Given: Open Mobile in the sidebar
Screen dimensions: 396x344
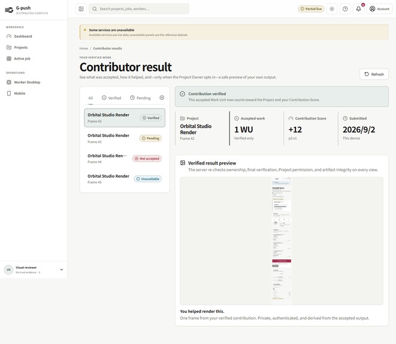Looking at the screenshot, I should coord(34,94).
